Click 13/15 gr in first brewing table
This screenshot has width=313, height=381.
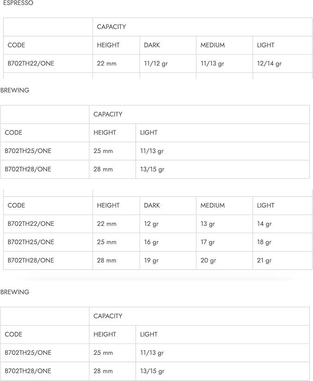pos(152,170)
